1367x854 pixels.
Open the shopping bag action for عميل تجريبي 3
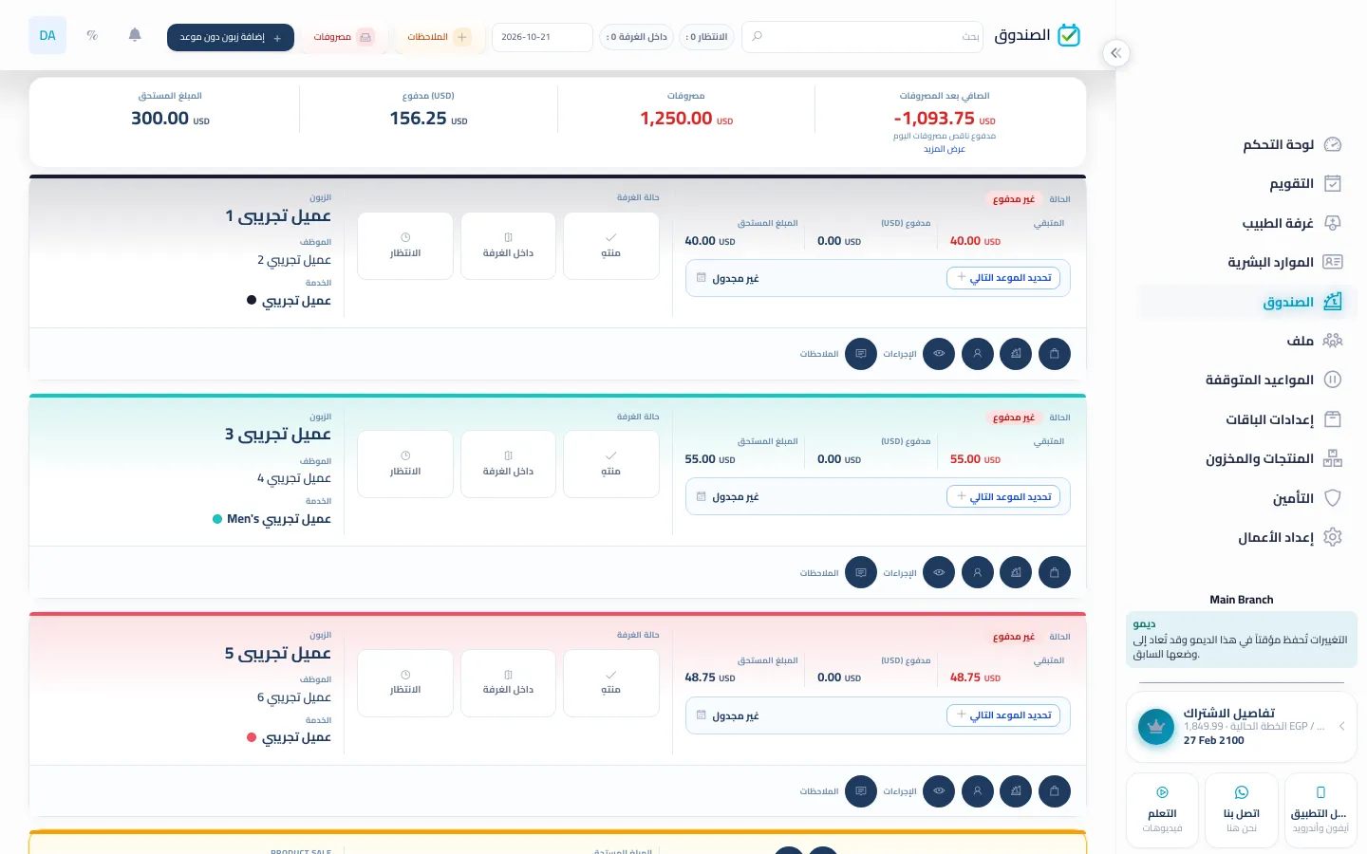pyautogui.click(x=1055, y=572)
